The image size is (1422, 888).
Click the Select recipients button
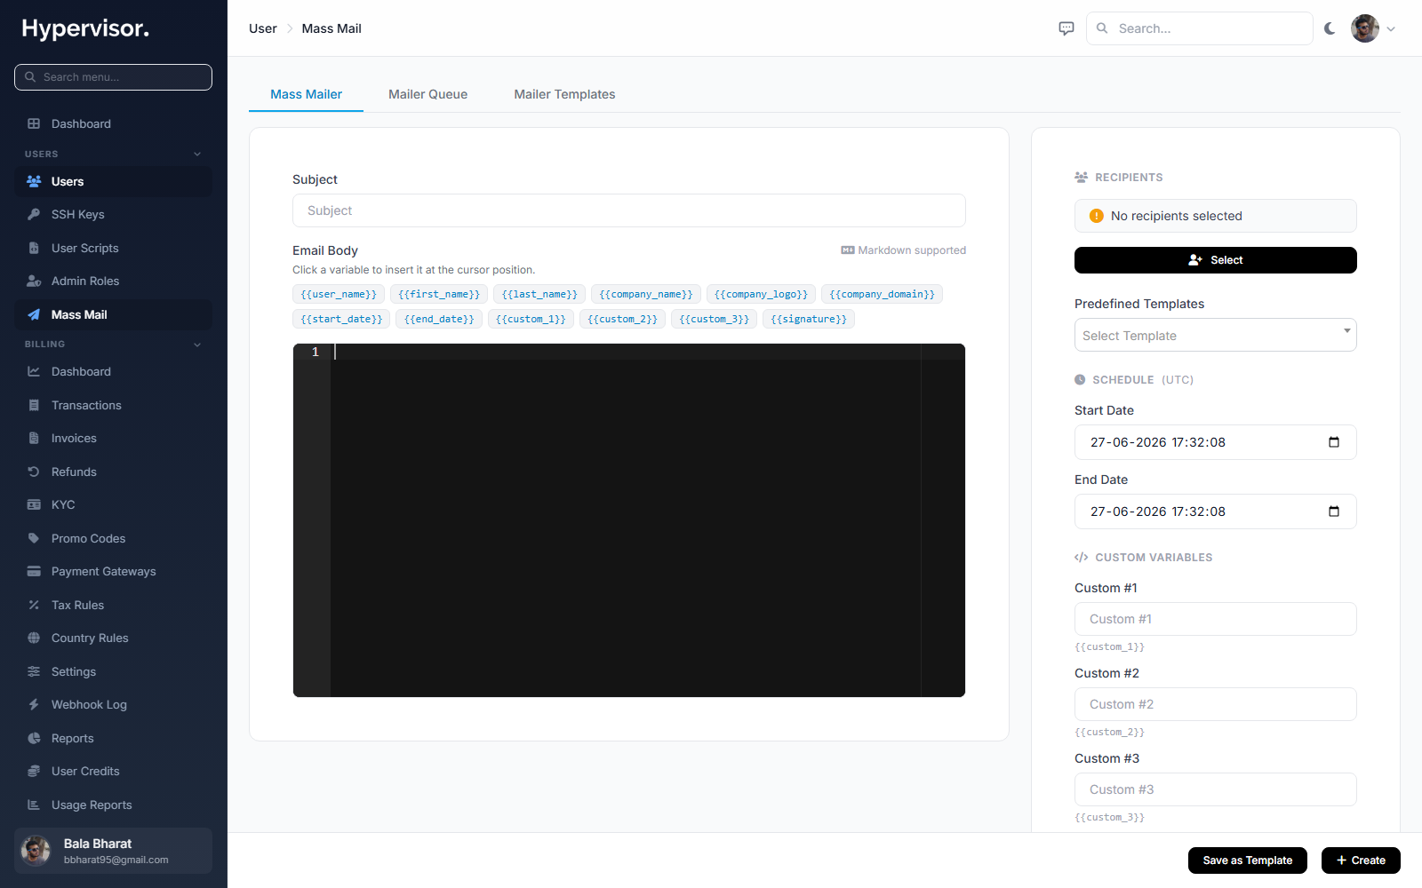[x=1215, y=260]
